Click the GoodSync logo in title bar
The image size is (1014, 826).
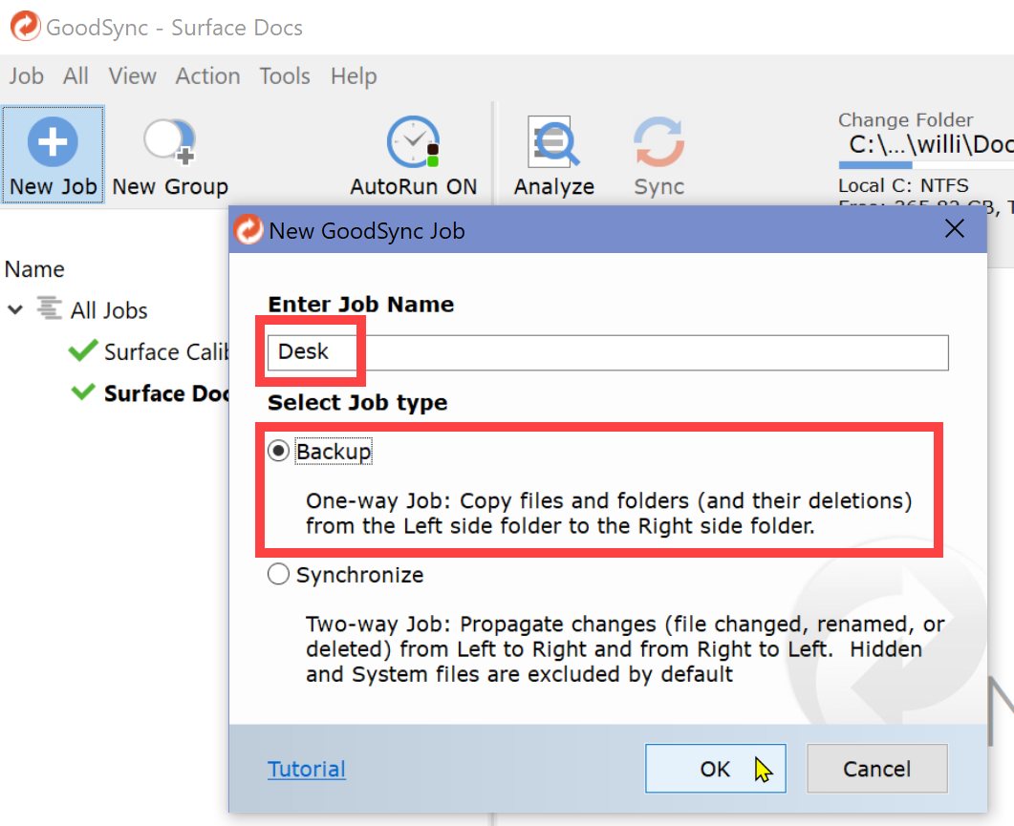[25, 27]
